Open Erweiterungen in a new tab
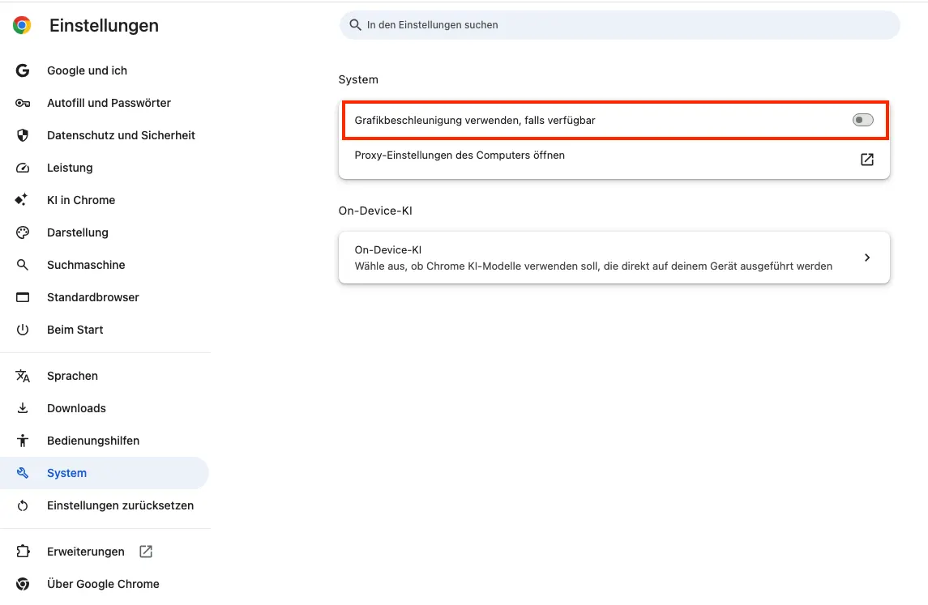 coord(86,552)
